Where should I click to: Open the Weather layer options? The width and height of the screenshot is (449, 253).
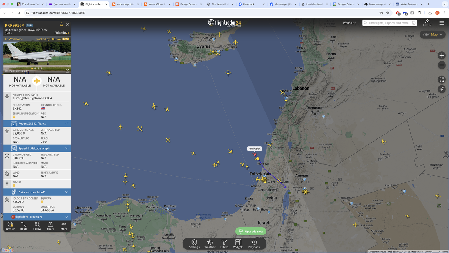point(210,244)
